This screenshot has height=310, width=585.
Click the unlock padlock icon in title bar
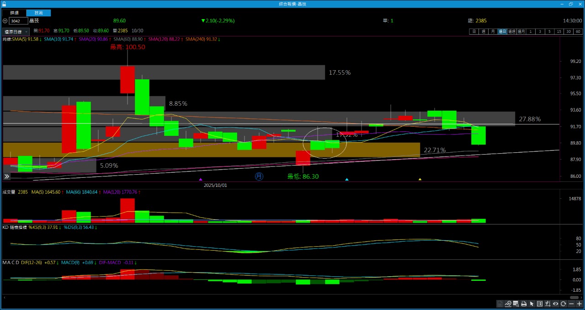pos(4,4)
